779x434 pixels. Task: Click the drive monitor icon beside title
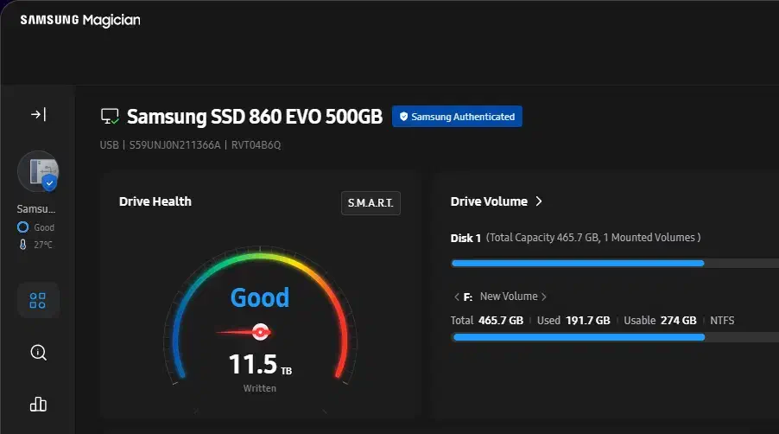110,117
